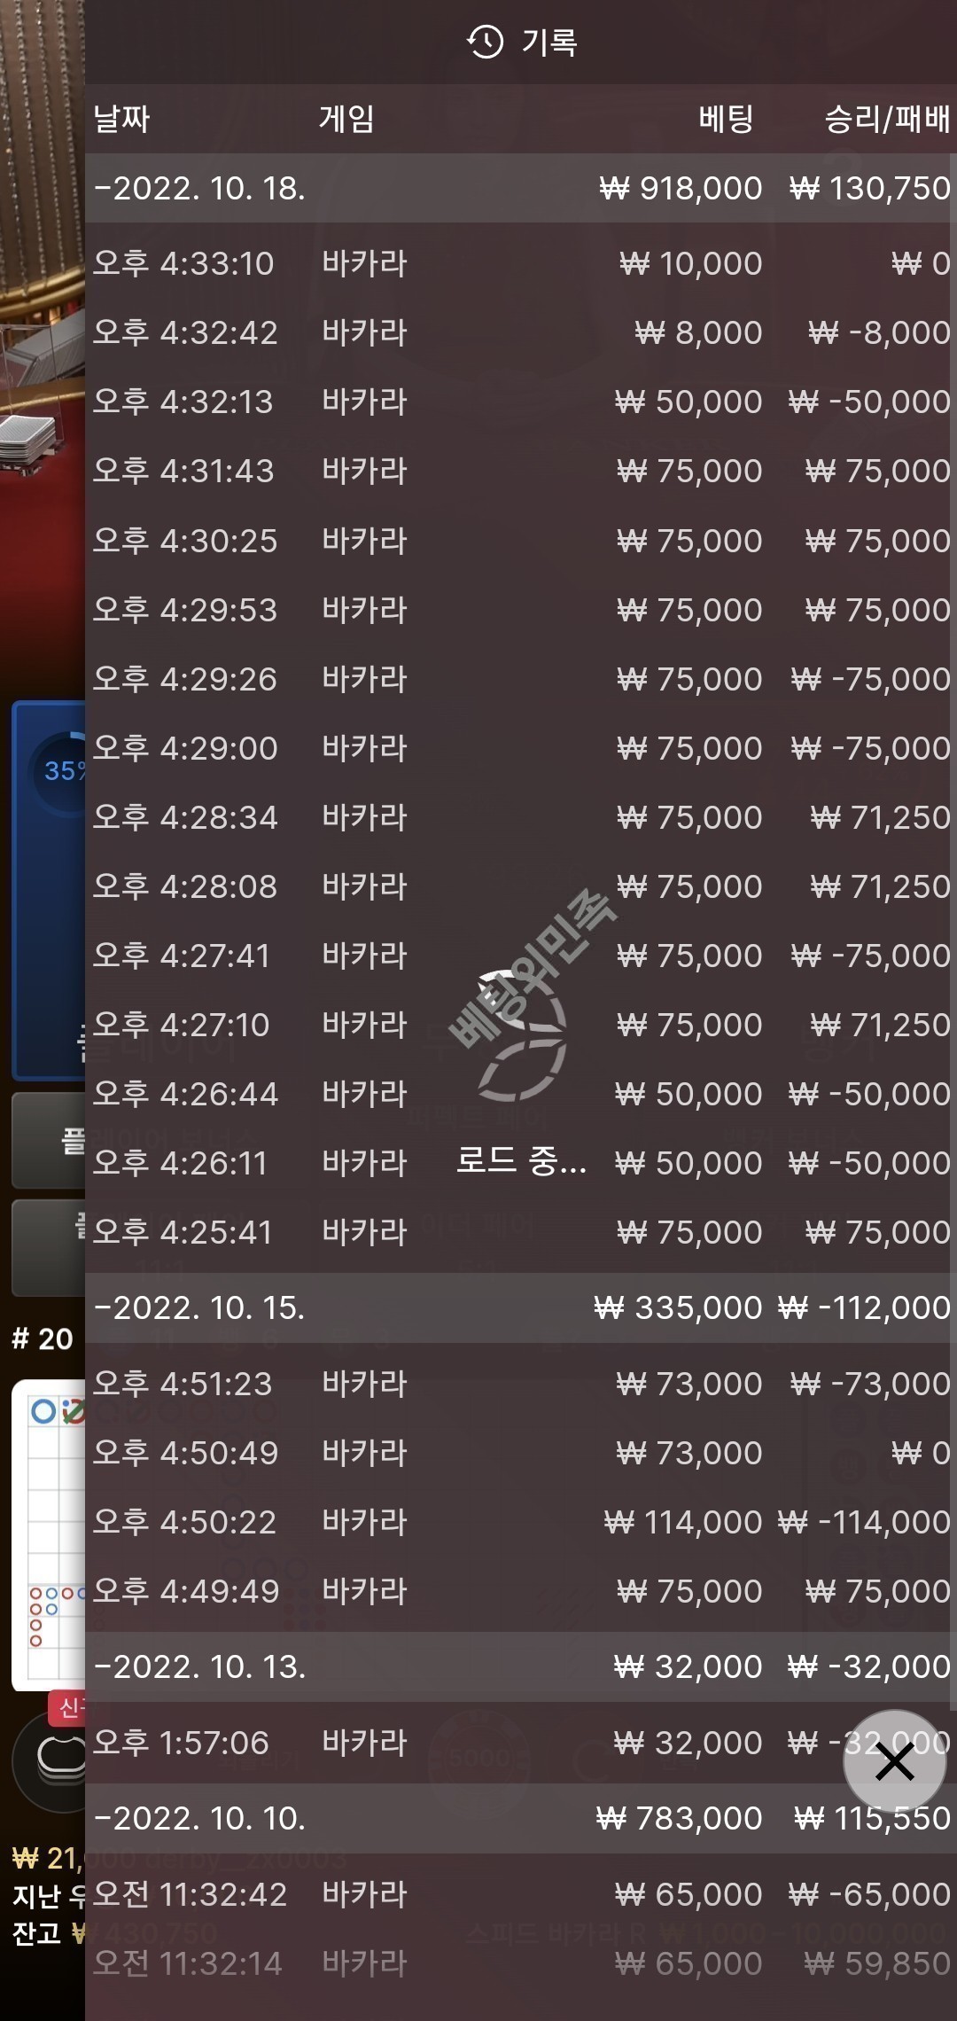Image resolution: width=957 pixels, height=2021 pixels.
Task: Click the 승리/패배 column header
Action: (887, 119)
